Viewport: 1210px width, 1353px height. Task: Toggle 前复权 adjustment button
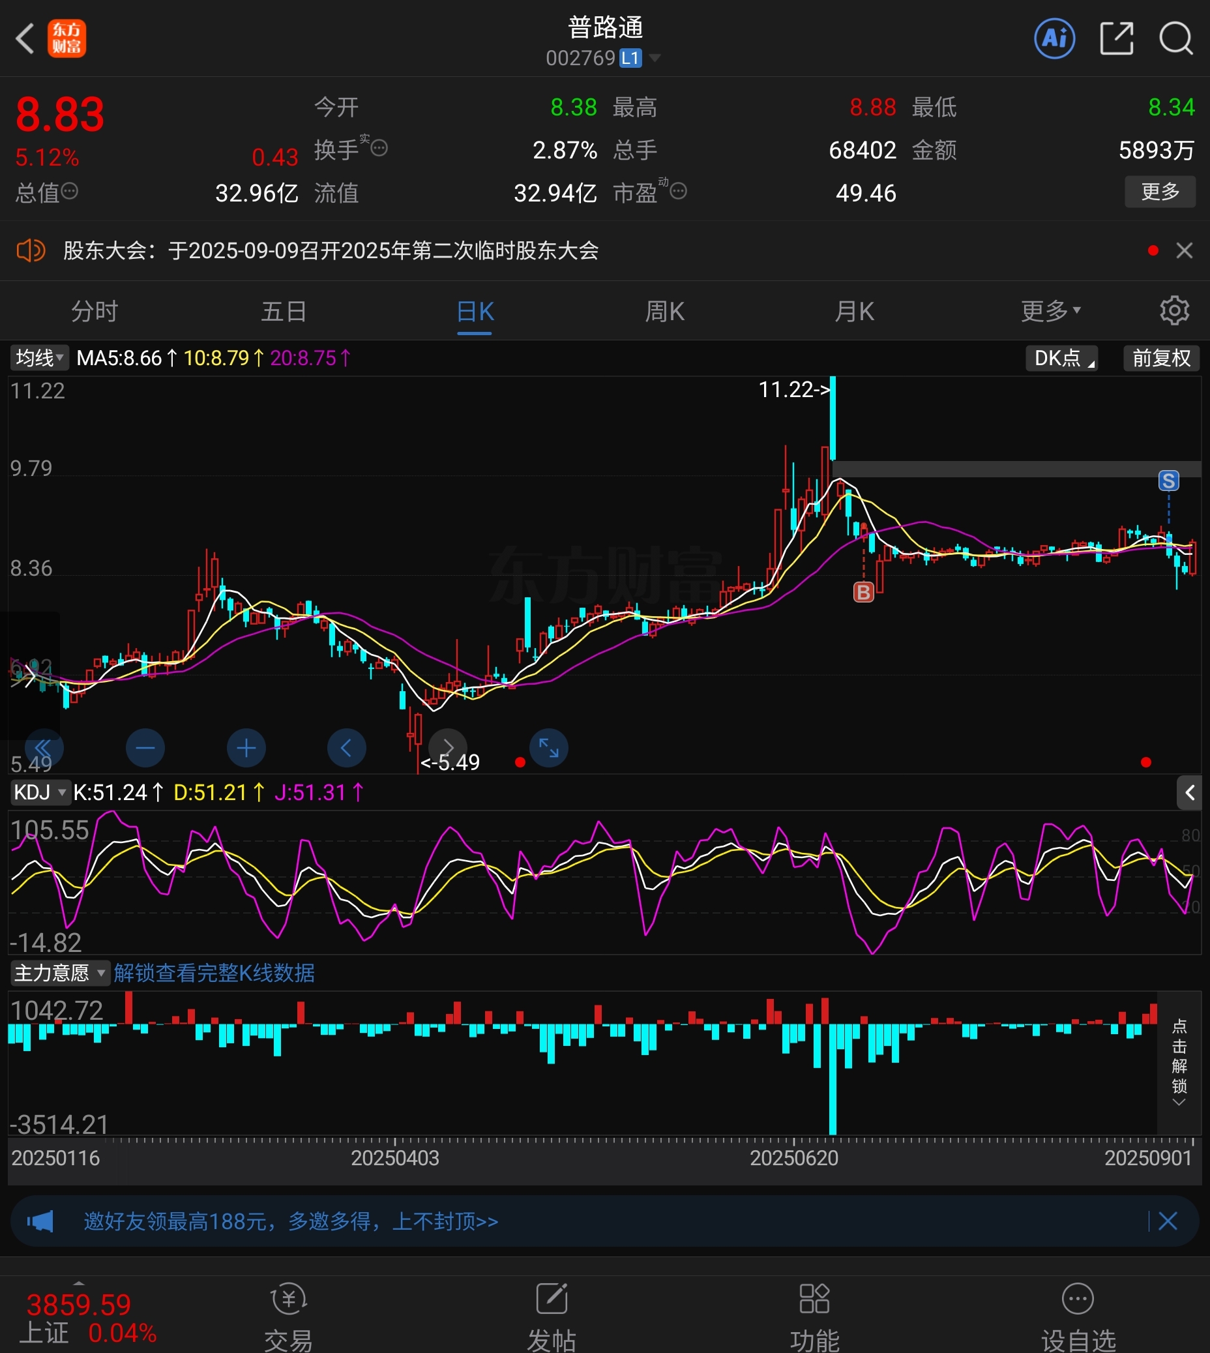pos(1162,359)
